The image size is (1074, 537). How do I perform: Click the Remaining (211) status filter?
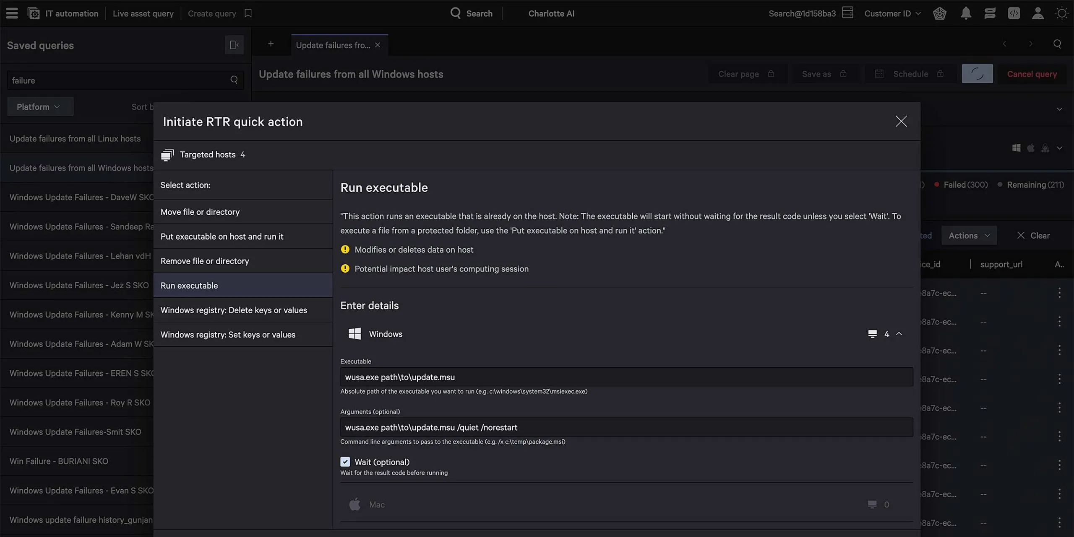[1031, 184]
